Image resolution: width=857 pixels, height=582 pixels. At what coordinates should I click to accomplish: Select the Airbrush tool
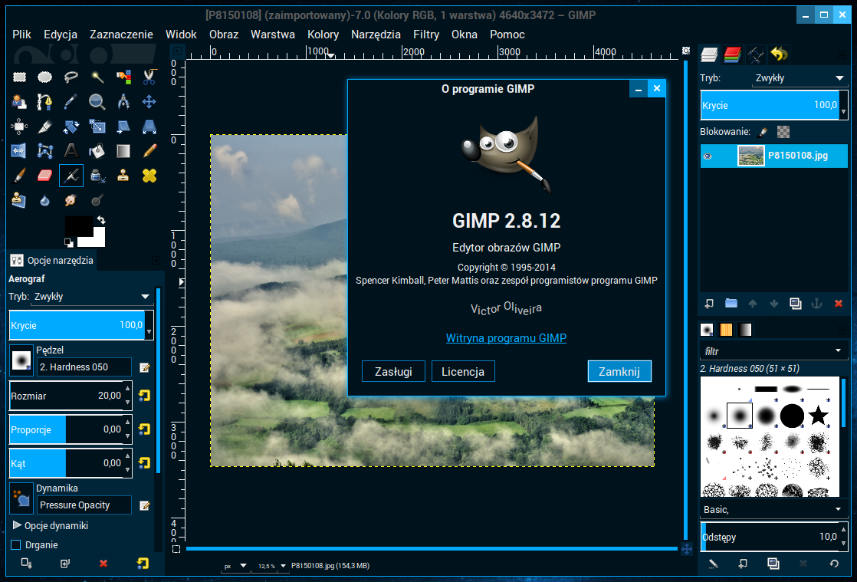[x=71, y=176]
